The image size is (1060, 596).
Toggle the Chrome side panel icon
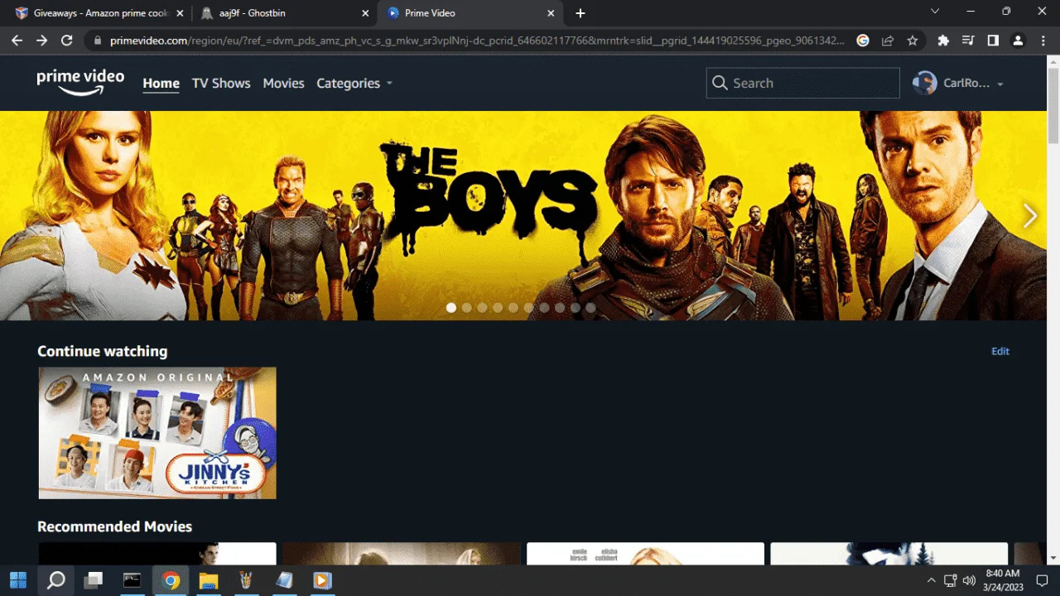(993, 40)
